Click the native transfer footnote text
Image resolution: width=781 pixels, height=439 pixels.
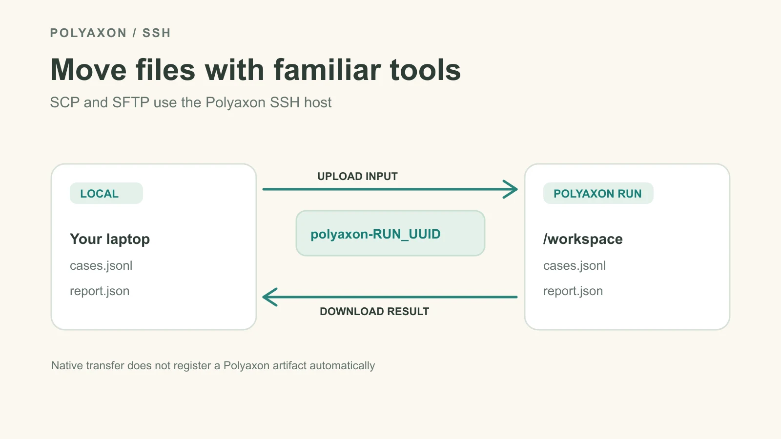(x=213, y=366)
